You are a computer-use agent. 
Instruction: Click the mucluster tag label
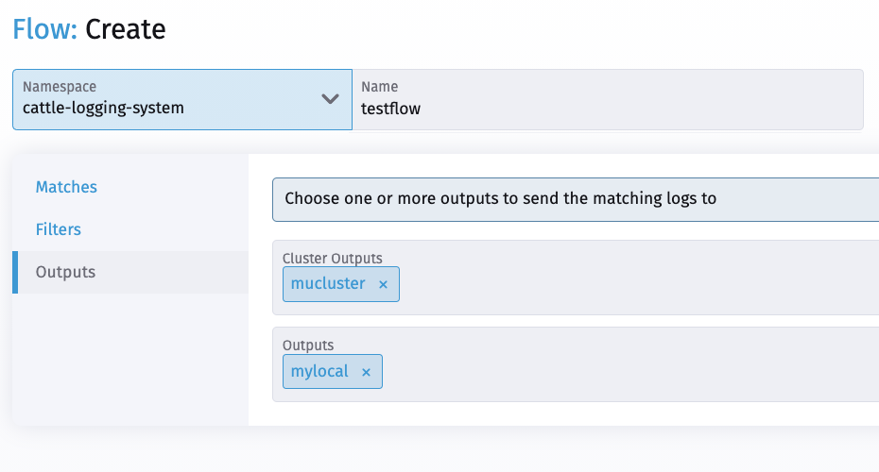pyautogui.click(x=328, y=283)
